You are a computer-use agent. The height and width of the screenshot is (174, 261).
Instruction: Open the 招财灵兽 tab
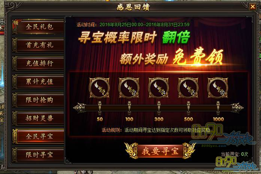point(38,118)
